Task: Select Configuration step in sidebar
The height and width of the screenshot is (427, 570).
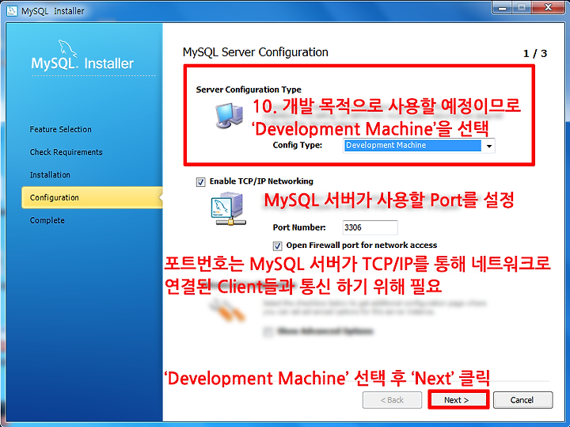Action: 92,197
